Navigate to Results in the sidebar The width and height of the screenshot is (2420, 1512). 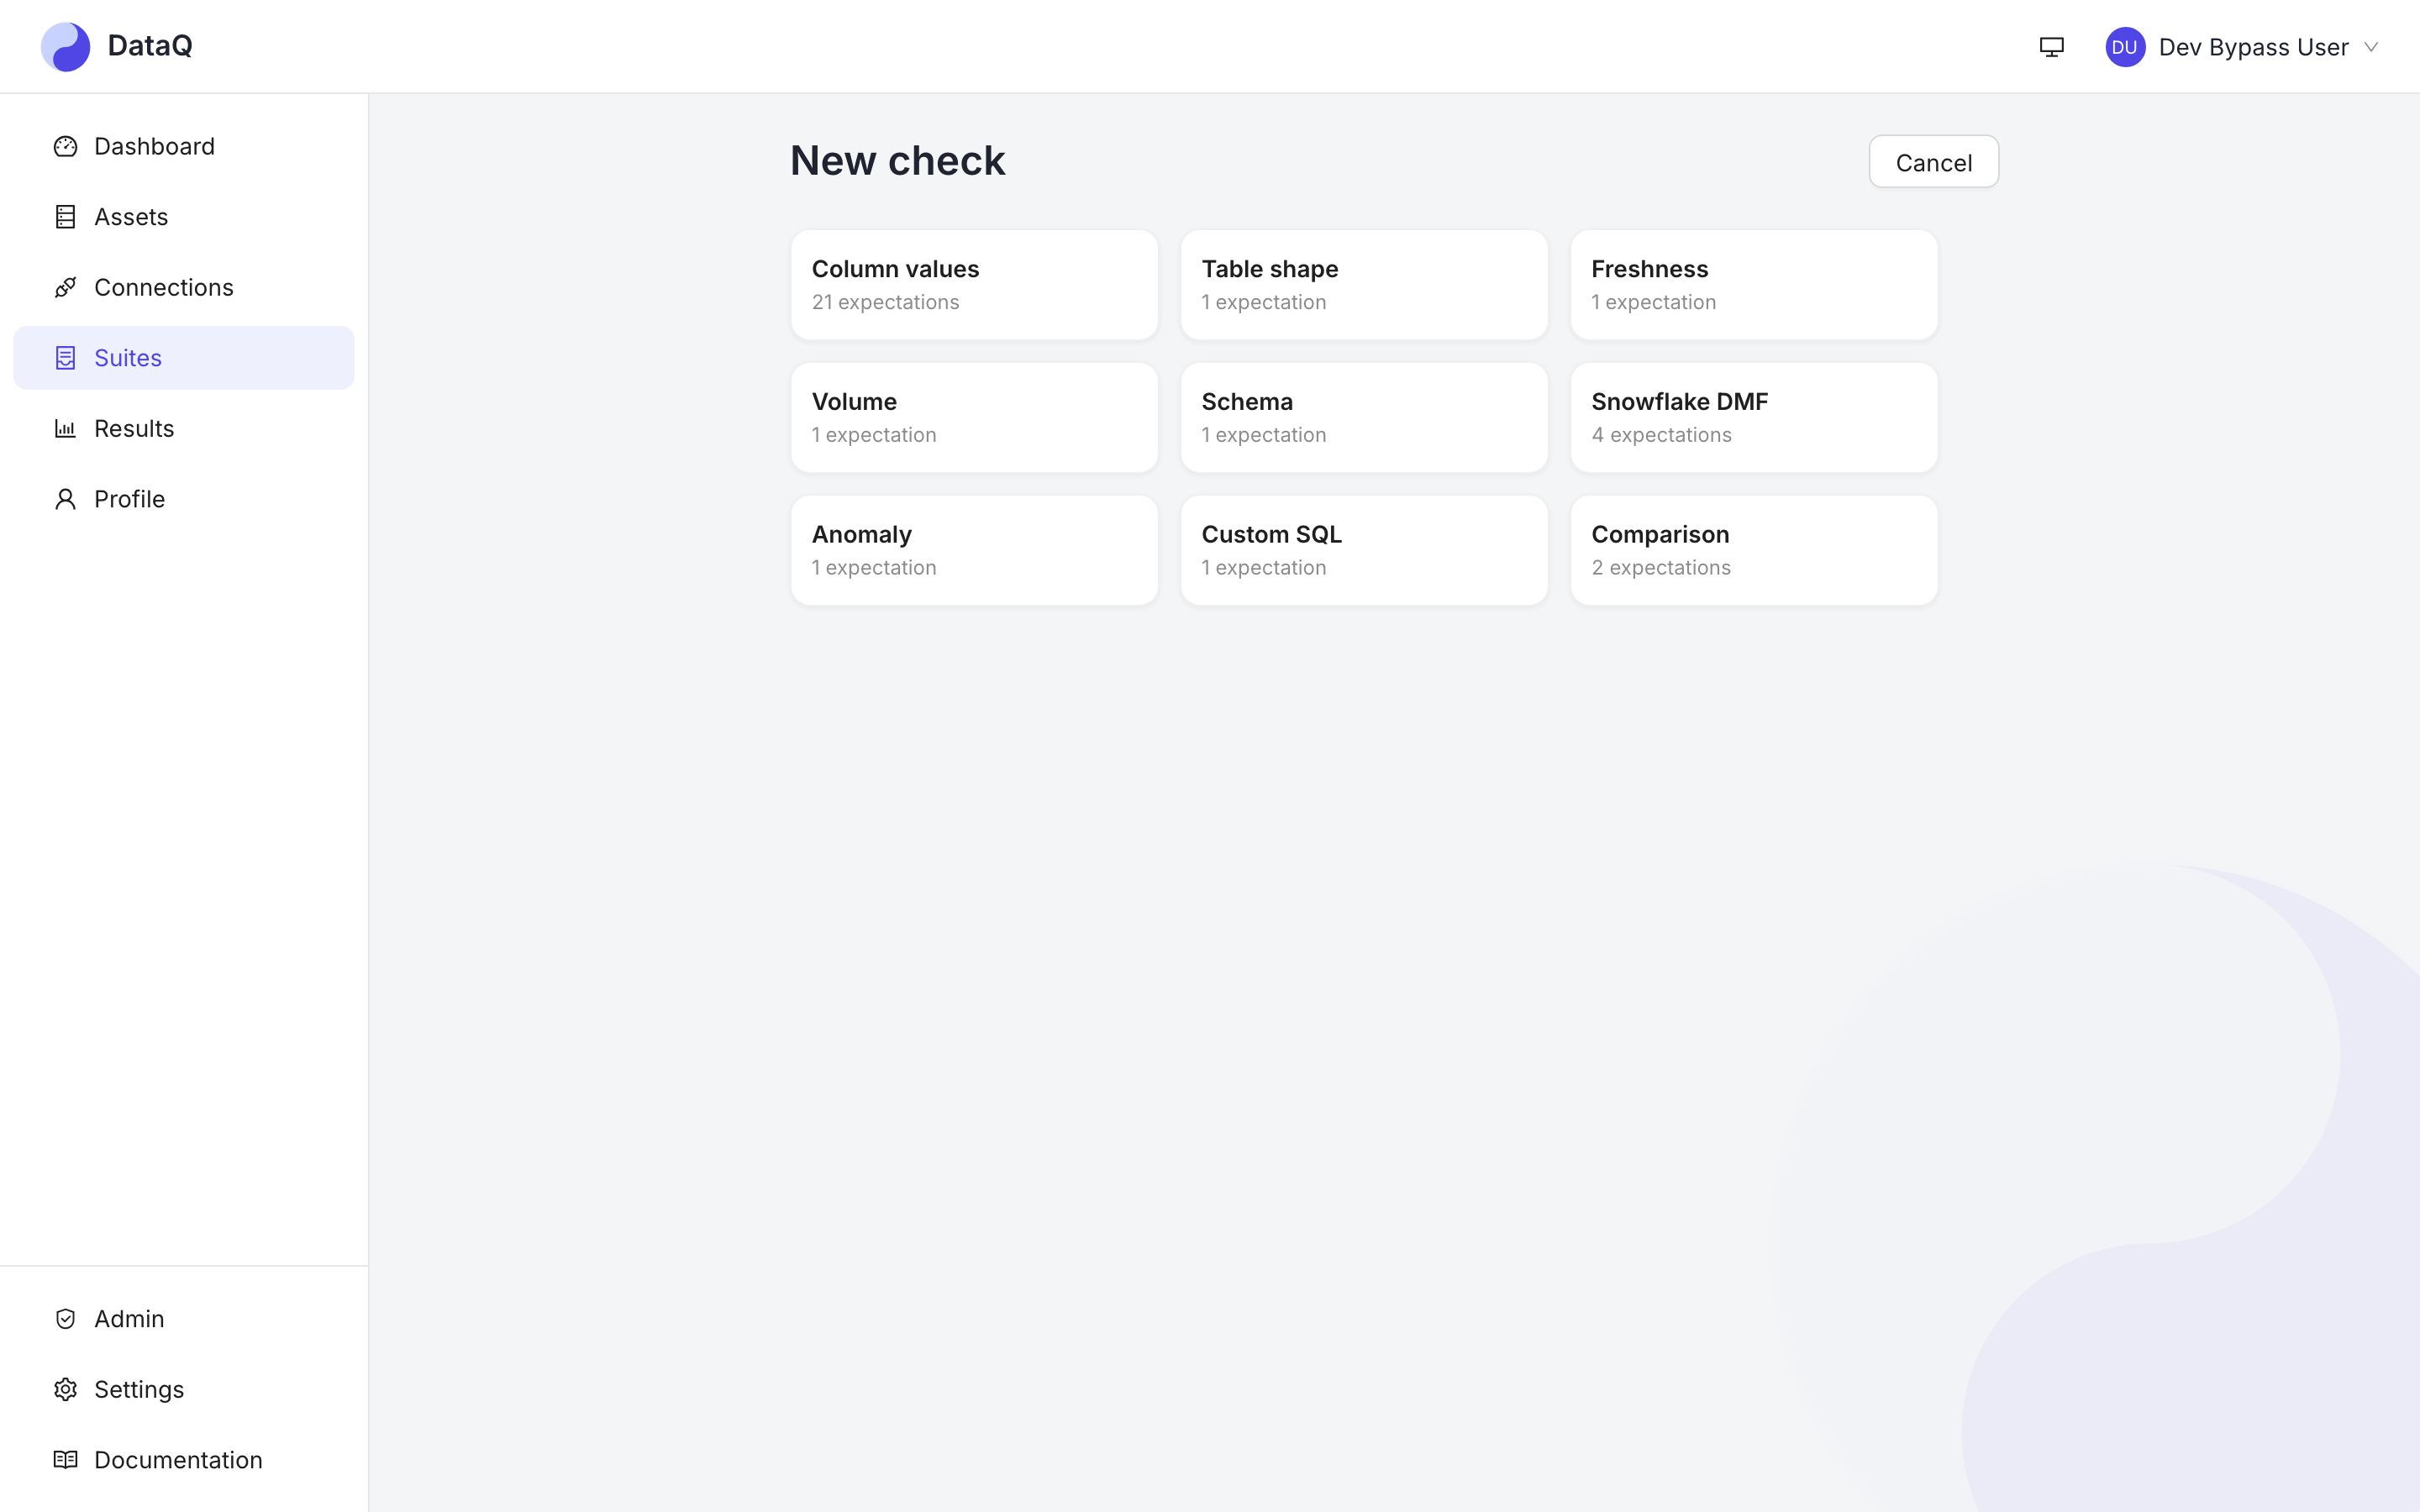(x=184, y=429)
